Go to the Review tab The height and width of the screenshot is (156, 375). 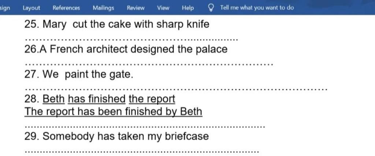(x=135, y=8)
